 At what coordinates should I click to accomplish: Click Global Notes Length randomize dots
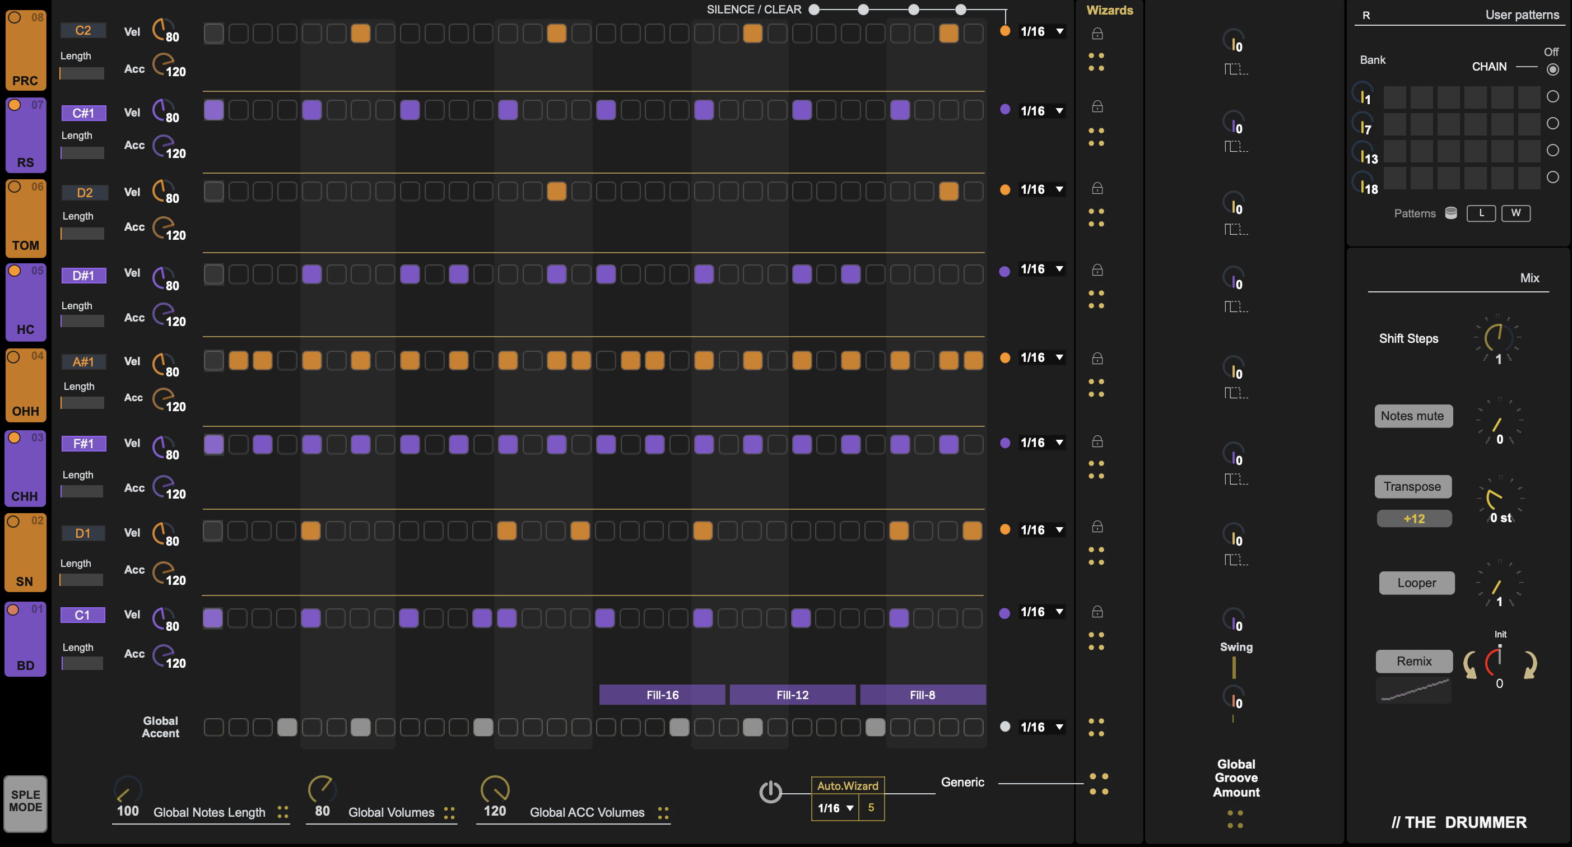coord(282,812)
